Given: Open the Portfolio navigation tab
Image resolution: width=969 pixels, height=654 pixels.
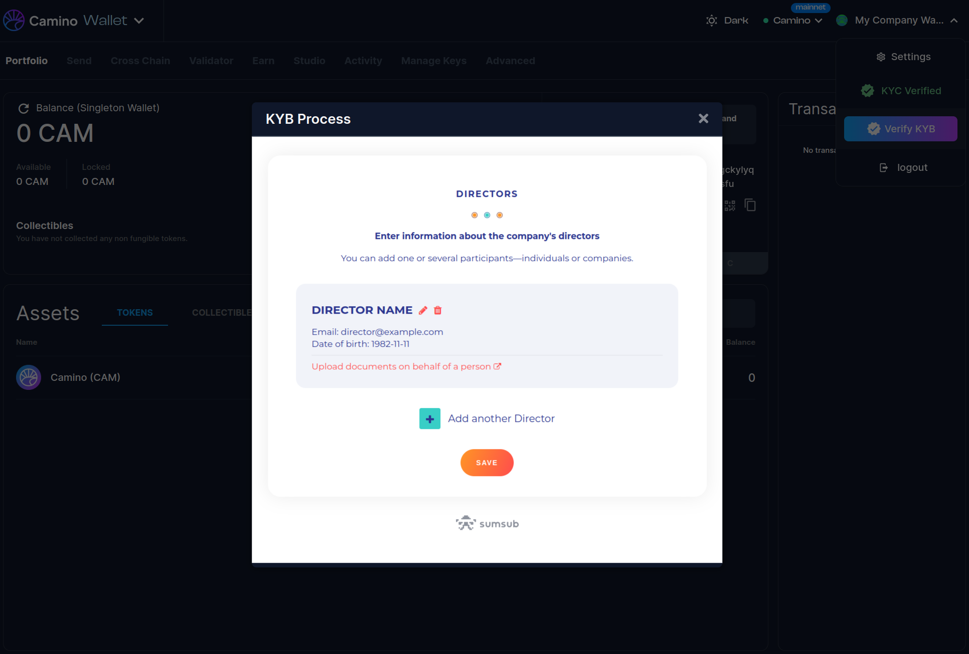Looking at the screenshot, I should (x=27, y=61).
